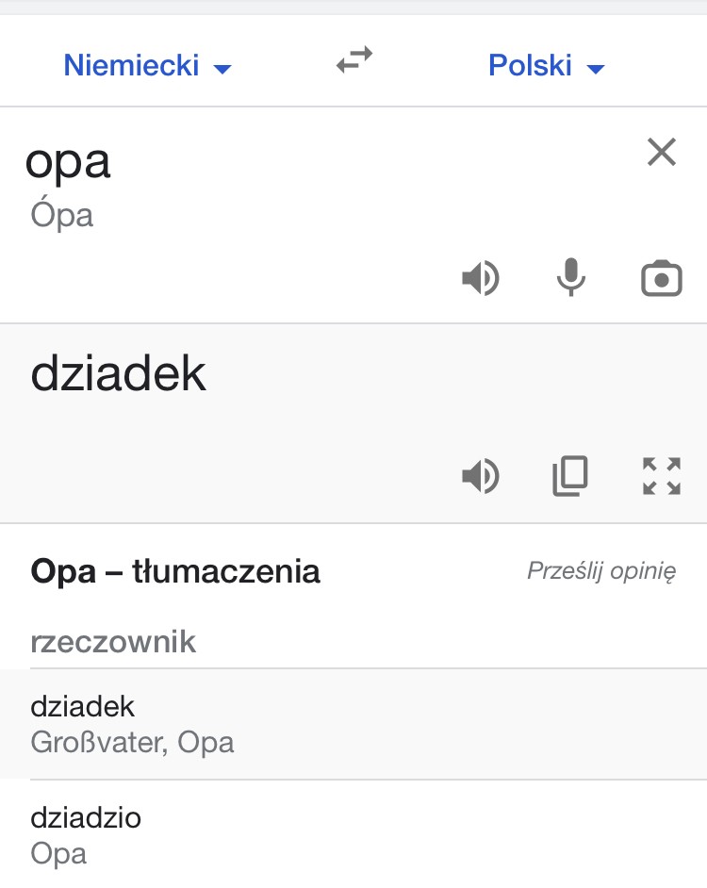
Task: Copy the translation to the clipboard
Action: (x=570, y=476)
